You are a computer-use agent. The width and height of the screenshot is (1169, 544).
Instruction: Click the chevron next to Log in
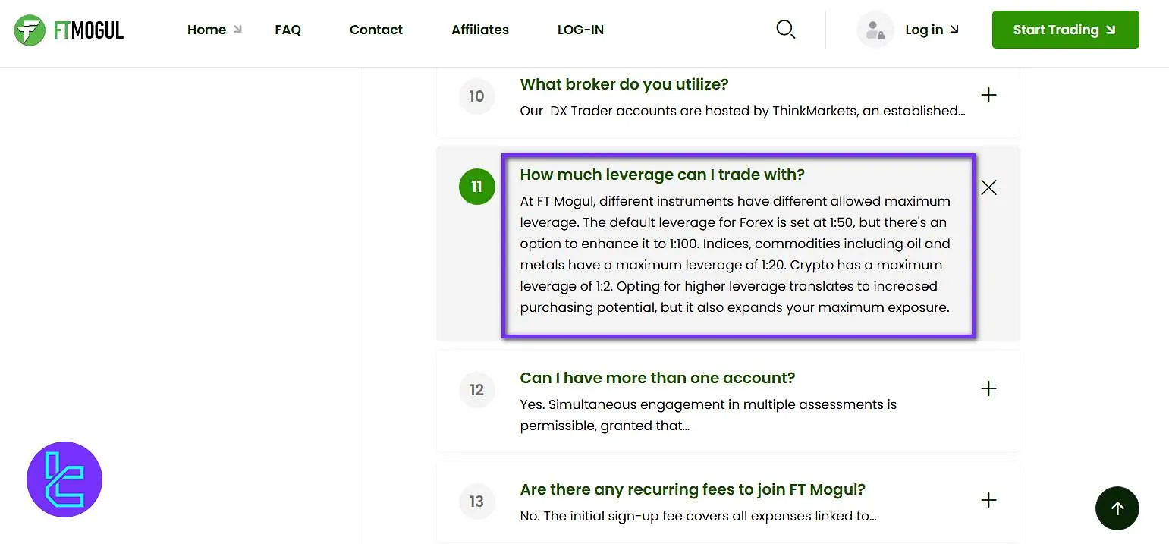pos(956,30)
